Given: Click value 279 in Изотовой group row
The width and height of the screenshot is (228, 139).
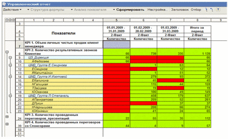Looking at the screenshot, I should coord(144,77).
